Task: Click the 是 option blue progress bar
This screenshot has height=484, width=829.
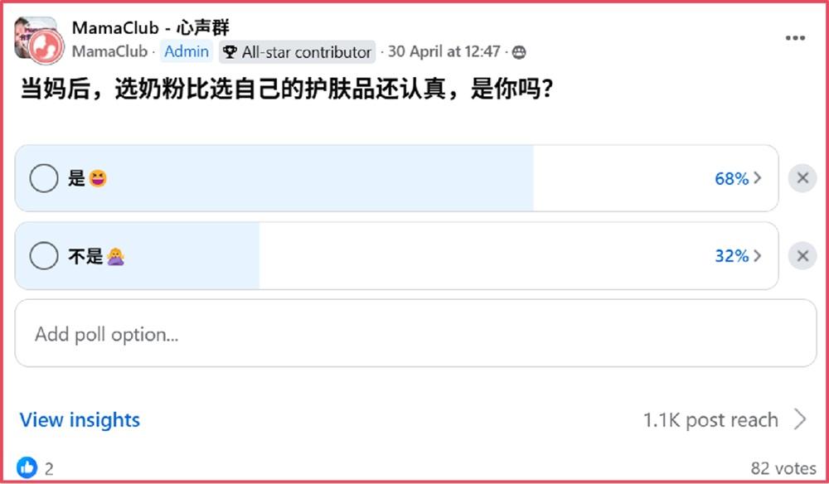Action: point(274,178)
